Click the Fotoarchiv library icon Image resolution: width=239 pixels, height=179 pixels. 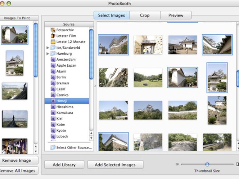tap(53, 30)
